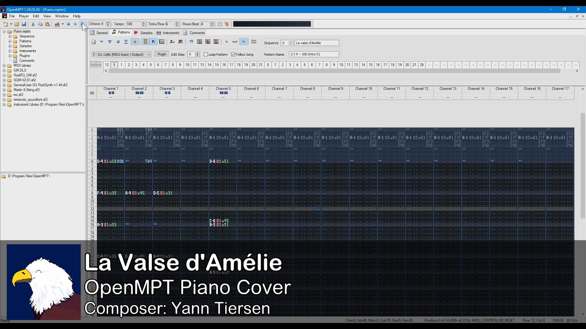Toggle the pattern record button
Viewport: 586px width, 329px height.
tap(135, 42)
